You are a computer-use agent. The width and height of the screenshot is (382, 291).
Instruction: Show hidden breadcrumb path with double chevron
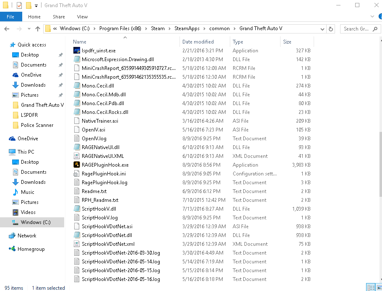click(x=55, y=29)
